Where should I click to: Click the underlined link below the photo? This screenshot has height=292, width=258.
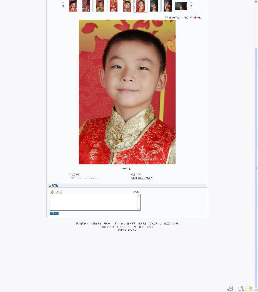(x=142, y=178)
